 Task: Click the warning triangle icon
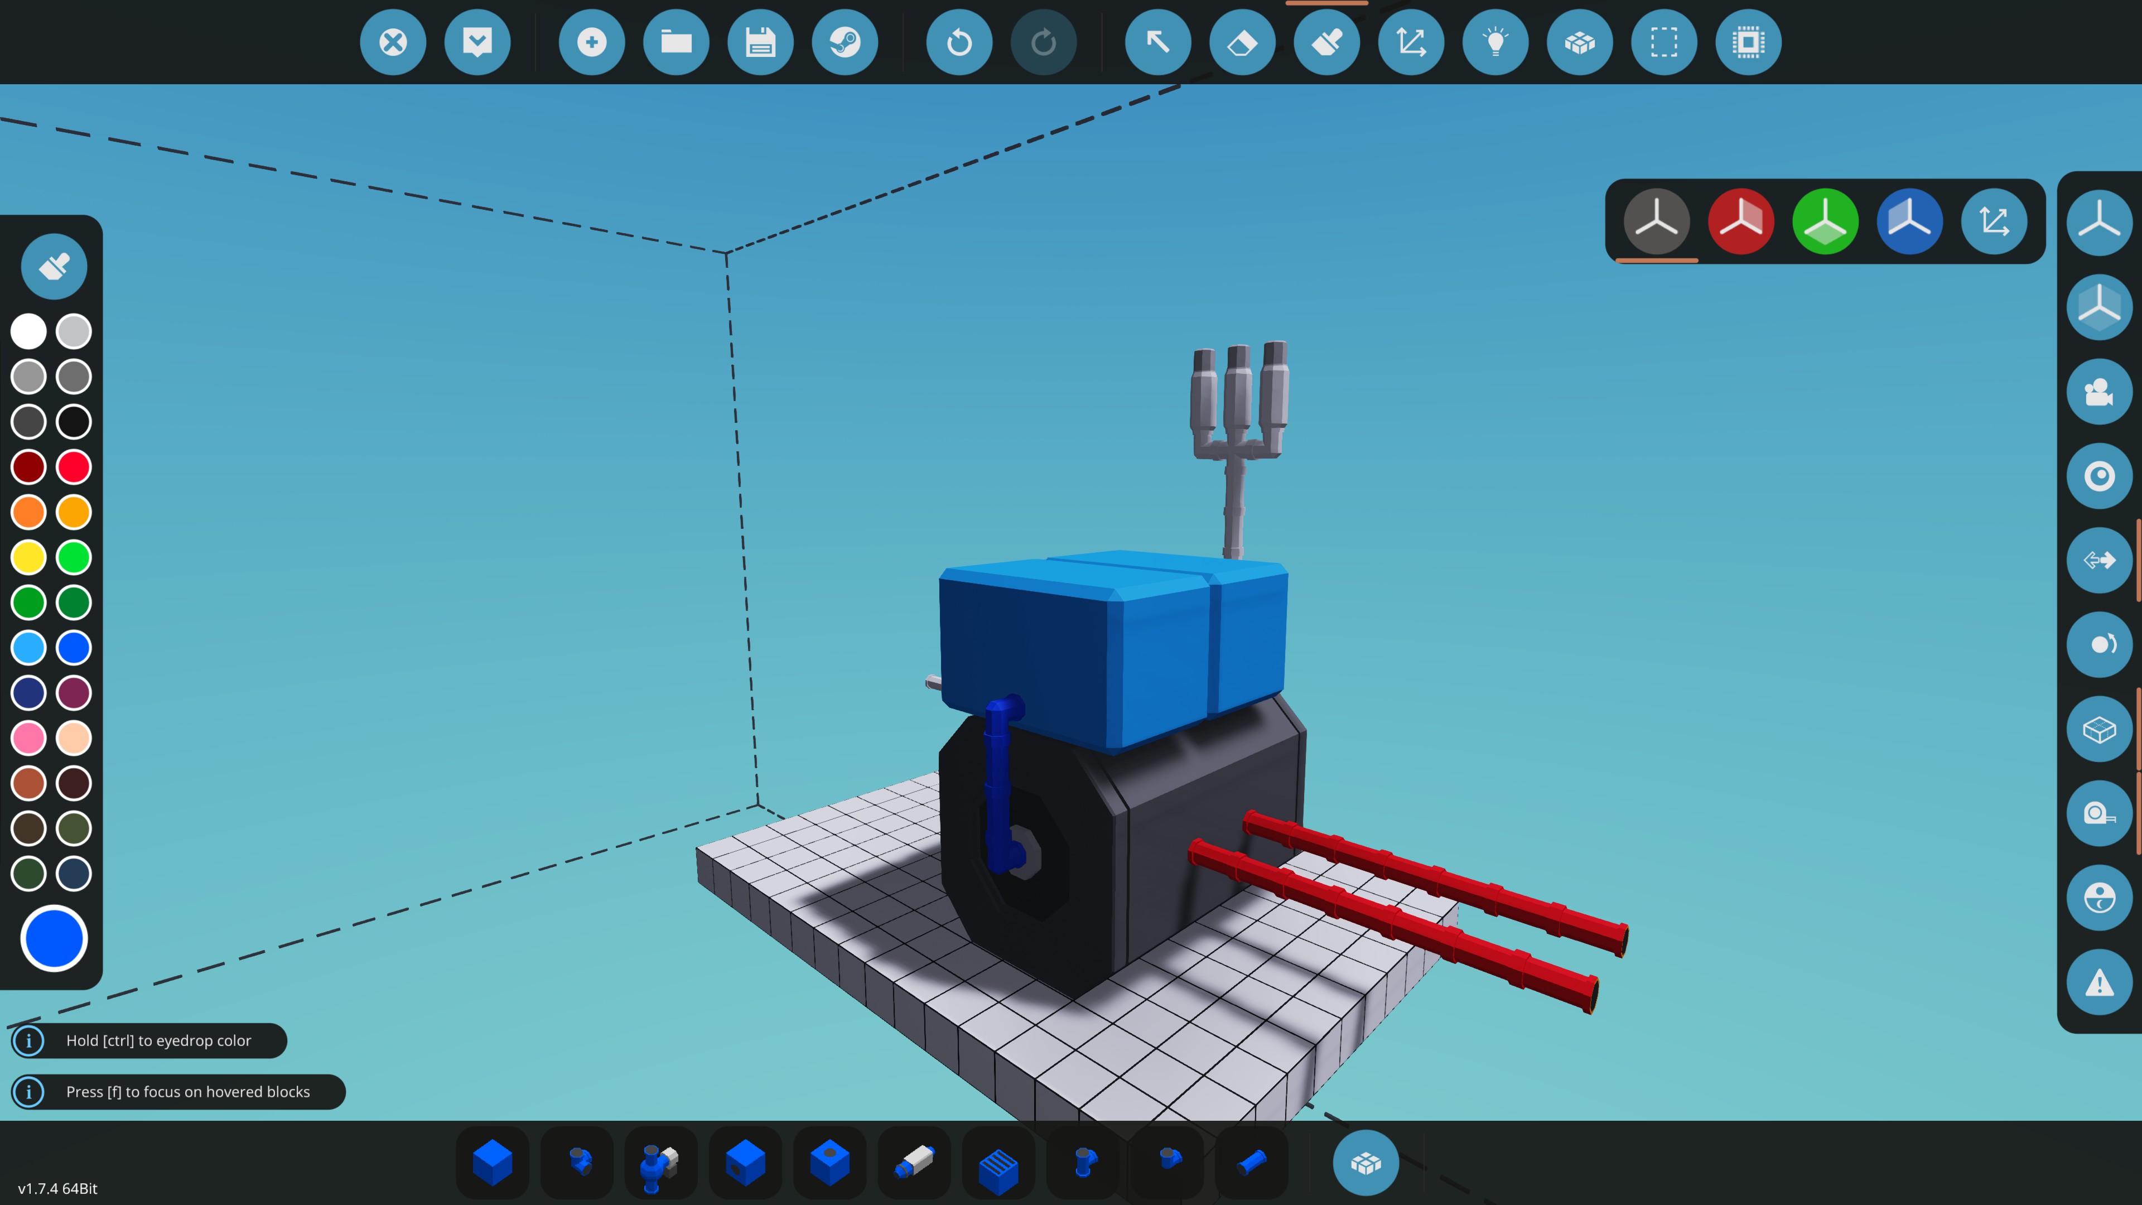click(2098, 982)
